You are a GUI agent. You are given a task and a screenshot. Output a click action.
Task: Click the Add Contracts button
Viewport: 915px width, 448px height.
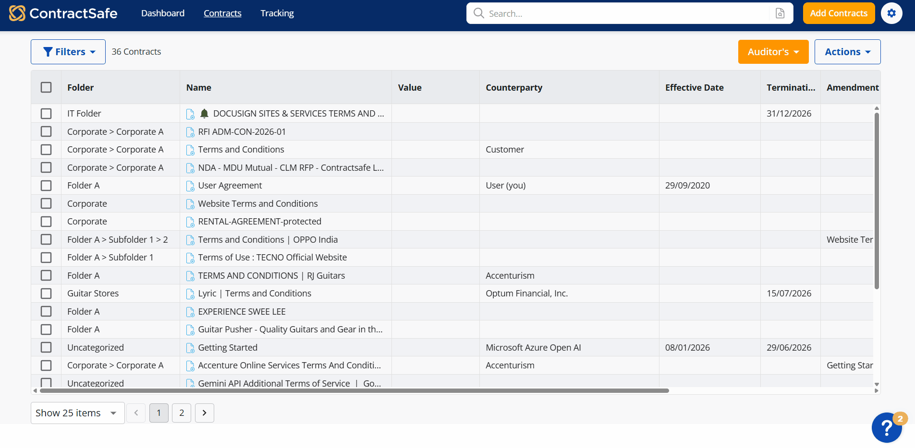pyautogui.click(x=839, y=13)
